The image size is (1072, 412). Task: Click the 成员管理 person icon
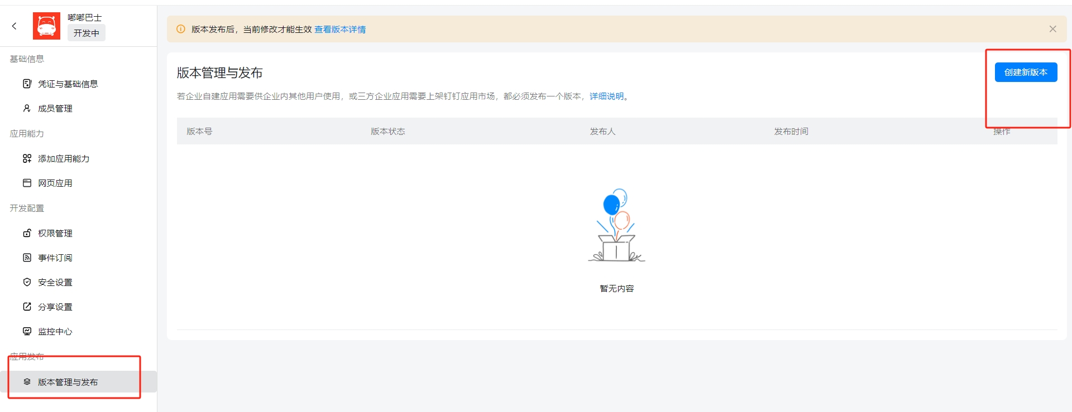27,108
